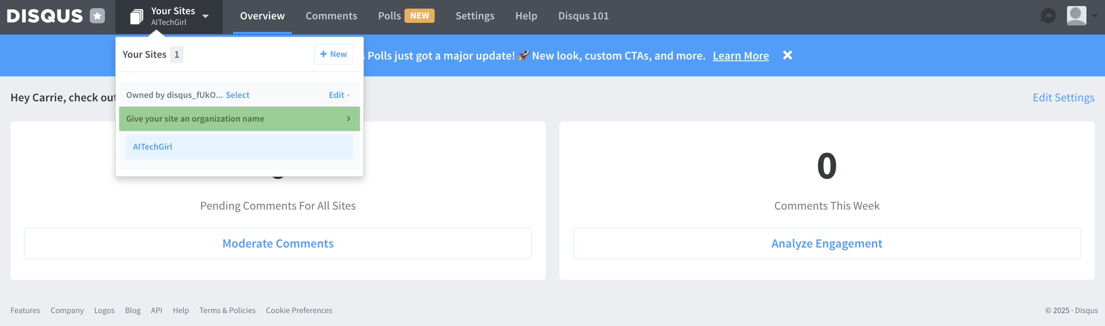Screen dimensions: 1105x326
Task: Click Select next to Owned by disqus_fUkO
Action: tap(237, 95)
